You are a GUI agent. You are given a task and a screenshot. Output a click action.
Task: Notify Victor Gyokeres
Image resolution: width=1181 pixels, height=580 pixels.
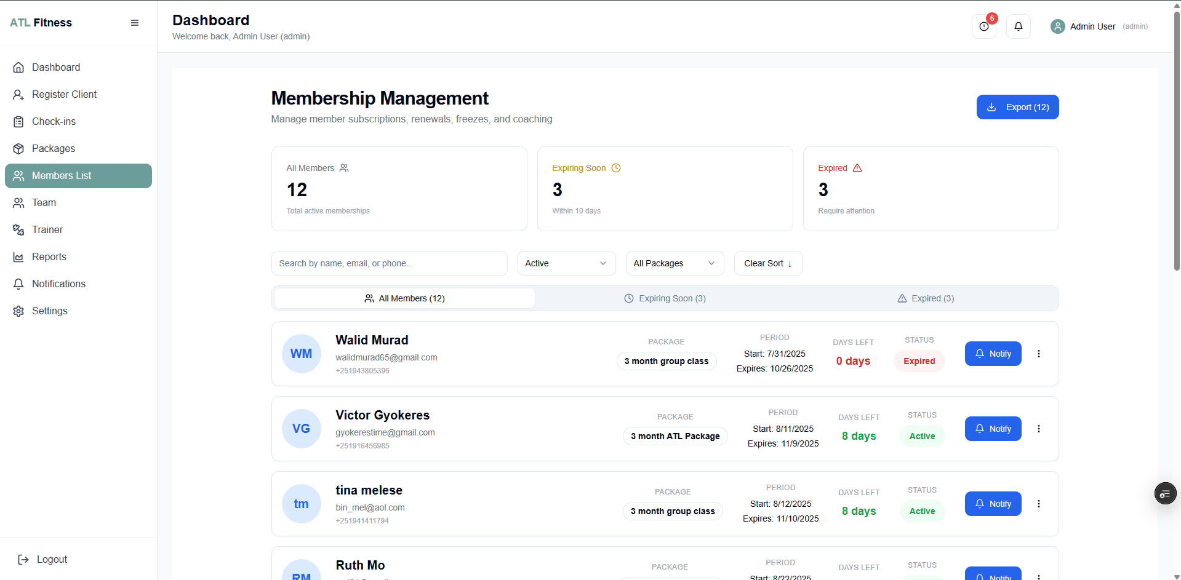click(993, 429)
